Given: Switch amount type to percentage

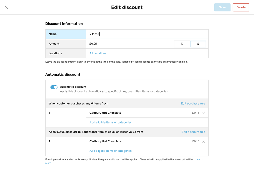Looking at the screenshot, I should click(182, 44).
